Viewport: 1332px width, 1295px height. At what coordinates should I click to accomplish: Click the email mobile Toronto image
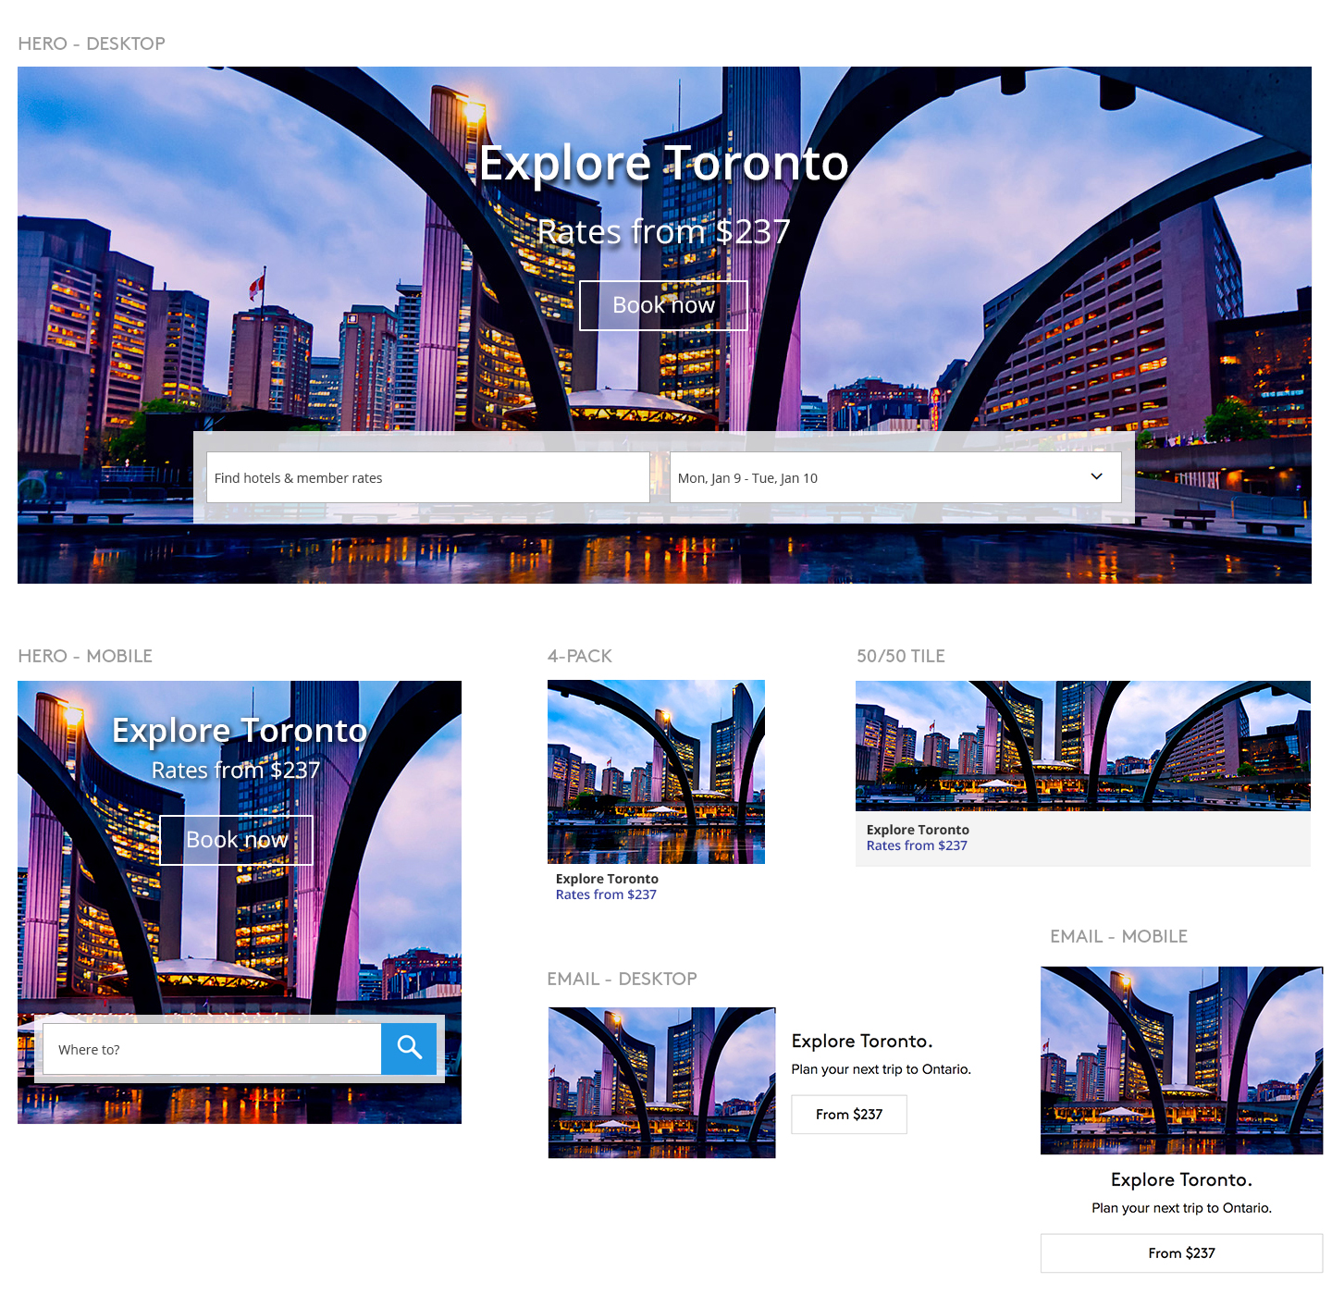pos(1181,1060)
